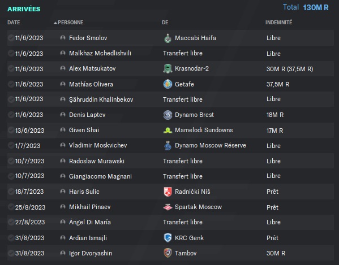Viewport: 339px width, 265px height.
Task: Click the Getafe club crest icon
Action: click(168, 84)
